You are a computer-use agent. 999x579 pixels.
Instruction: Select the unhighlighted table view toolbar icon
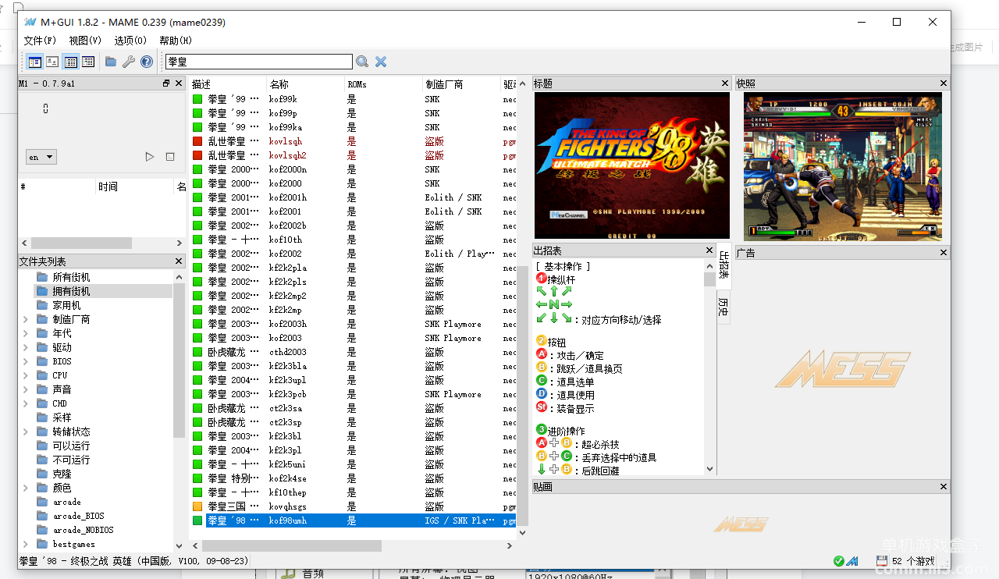coord(88,62)
